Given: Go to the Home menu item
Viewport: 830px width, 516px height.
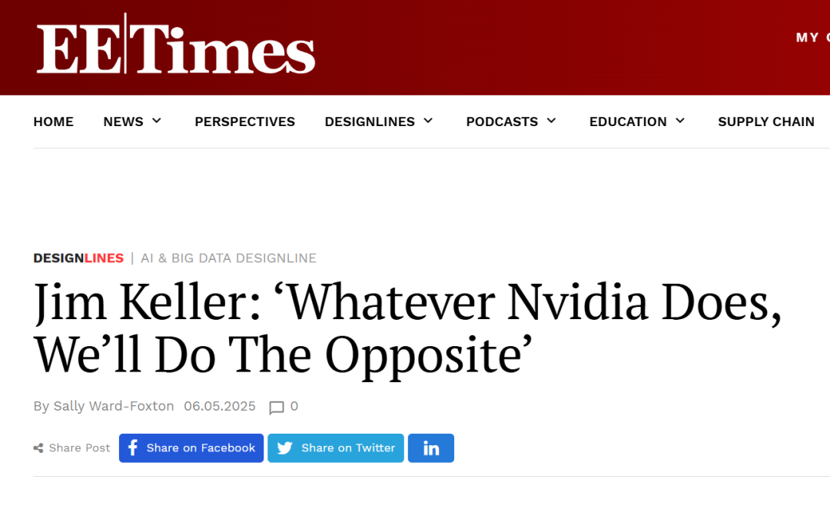Looking at the screenshot, I should pos(54,122).
